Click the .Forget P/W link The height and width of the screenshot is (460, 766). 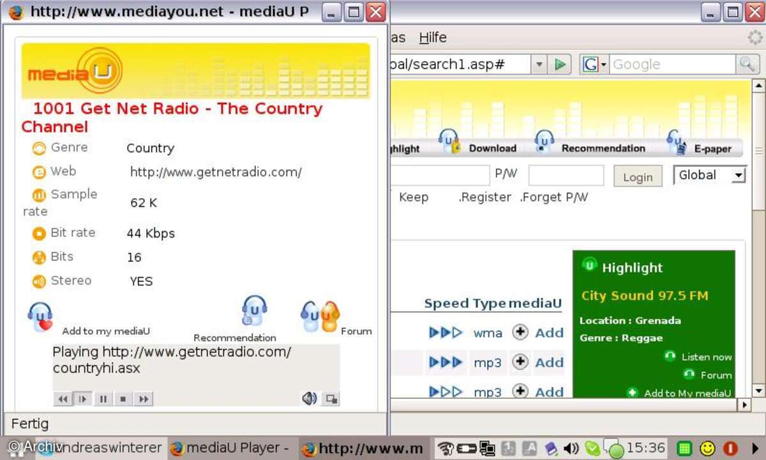coord(554,197)
